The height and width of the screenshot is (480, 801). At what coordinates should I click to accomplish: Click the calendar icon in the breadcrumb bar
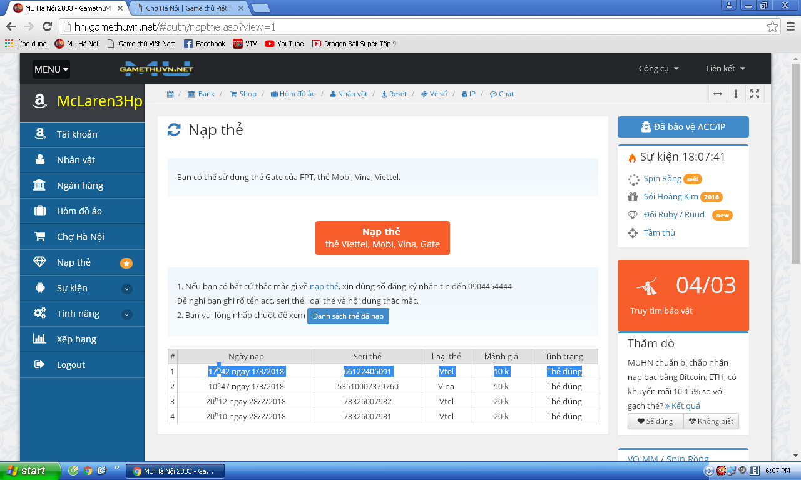point(170,94)
